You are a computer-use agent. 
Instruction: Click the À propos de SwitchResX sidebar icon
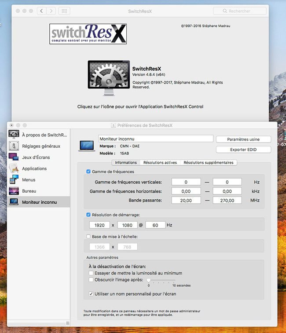coord(14,135)
